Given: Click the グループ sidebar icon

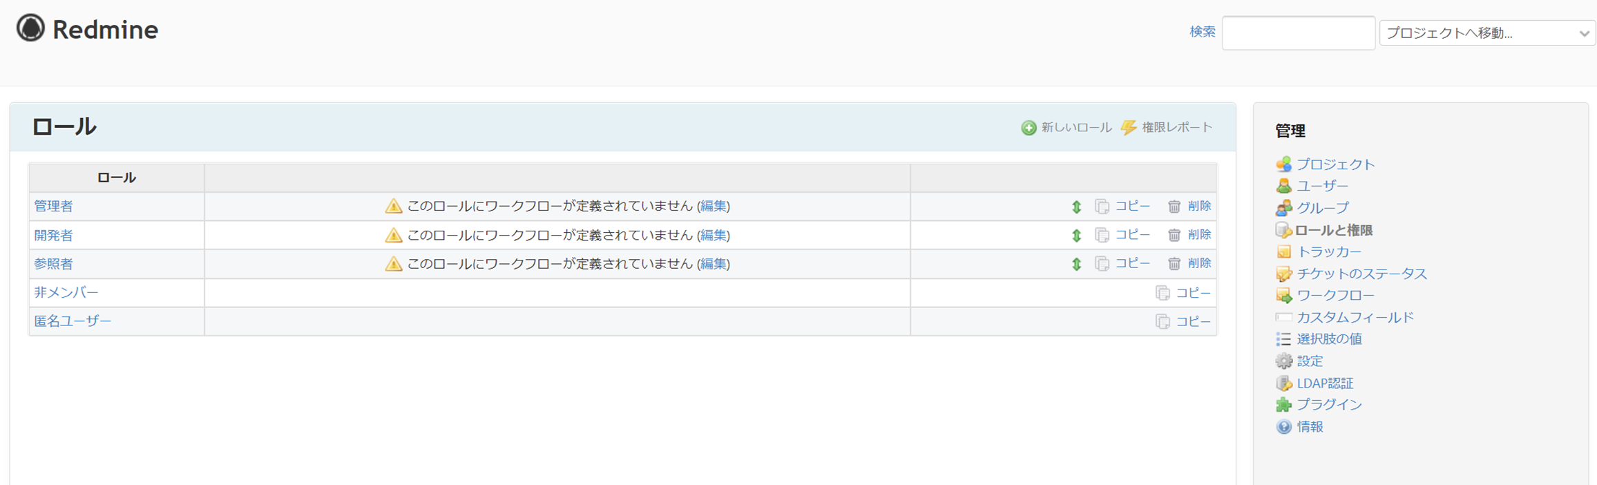Looking at the screenshot, I should pyautogui.click(x=1283, y=208).
